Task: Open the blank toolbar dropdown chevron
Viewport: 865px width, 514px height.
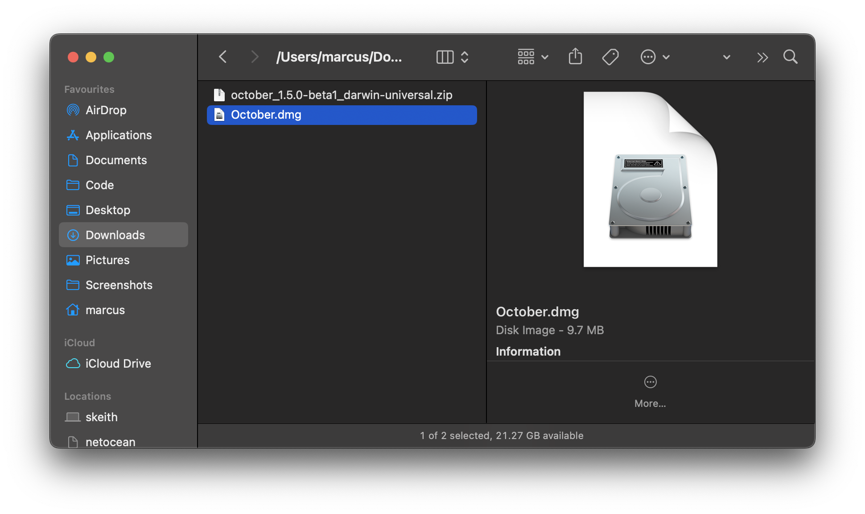Action: (726, 57)
